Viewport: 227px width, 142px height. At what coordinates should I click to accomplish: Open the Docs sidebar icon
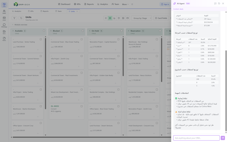point(4,32)
